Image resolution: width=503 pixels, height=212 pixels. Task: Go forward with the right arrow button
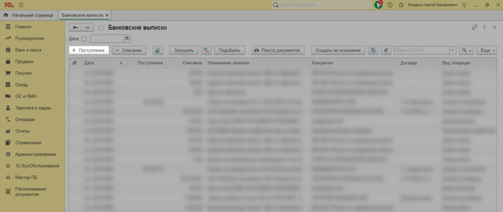click(x=87, y=28)
